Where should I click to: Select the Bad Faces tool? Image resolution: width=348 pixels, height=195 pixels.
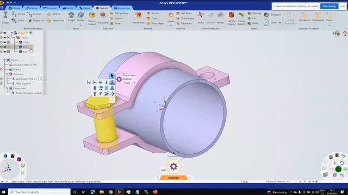tap(184, 14)
